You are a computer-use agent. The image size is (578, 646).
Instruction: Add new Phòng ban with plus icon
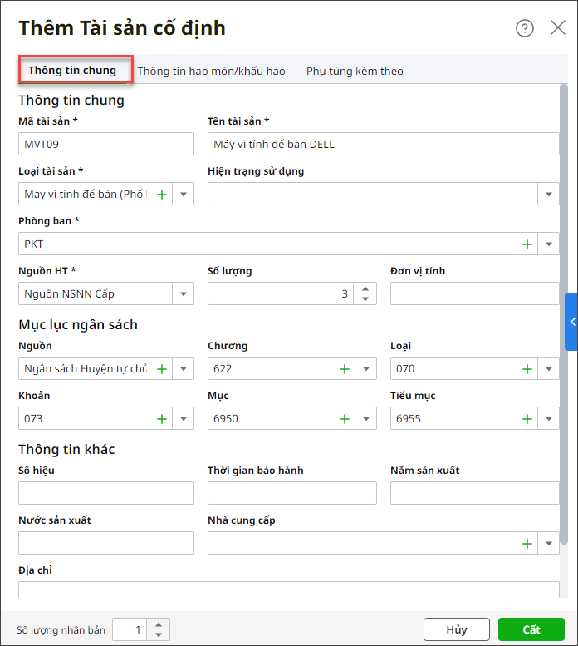point(527,244)
